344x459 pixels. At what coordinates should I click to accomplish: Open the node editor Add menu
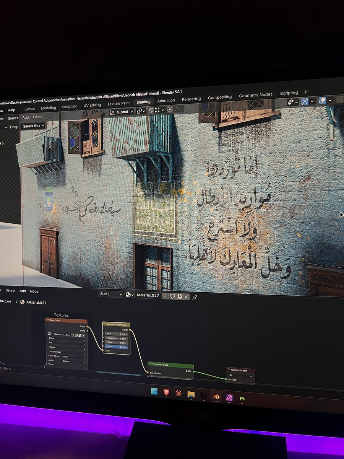tap(23, 291)
